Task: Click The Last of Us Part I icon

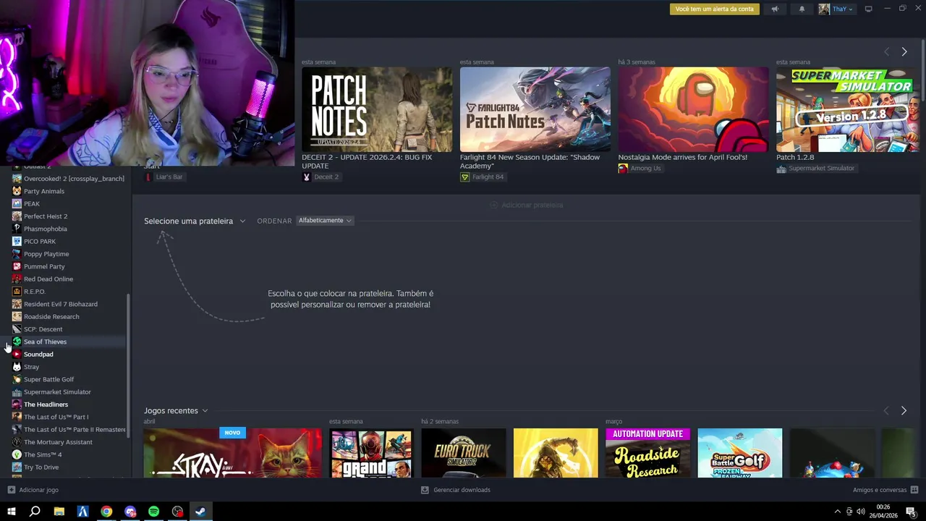Action: click(x=17, y=417)
